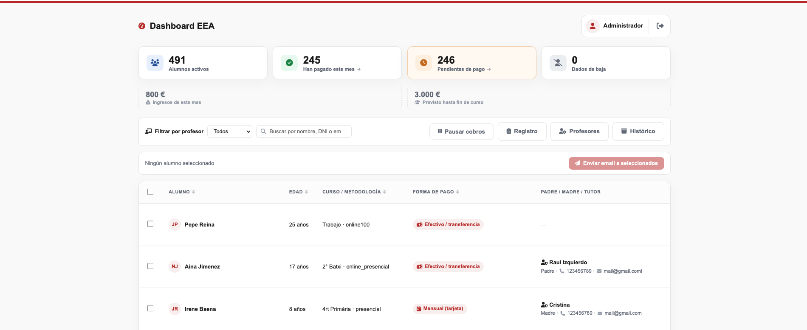The image size is (807, 330).
Task: Click the orange clock icon for pending payments
Action: tap(423, 63)
